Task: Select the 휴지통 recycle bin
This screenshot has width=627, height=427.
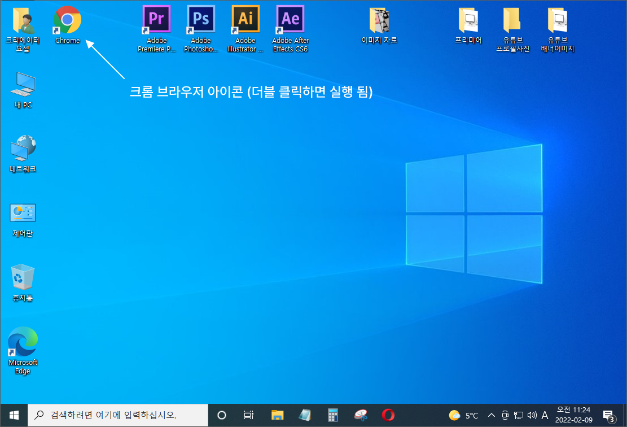Action: [23, 283]
